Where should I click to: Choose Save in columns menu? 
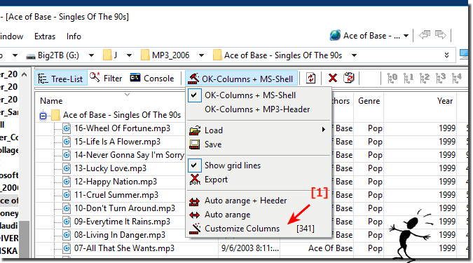point(259,144)
